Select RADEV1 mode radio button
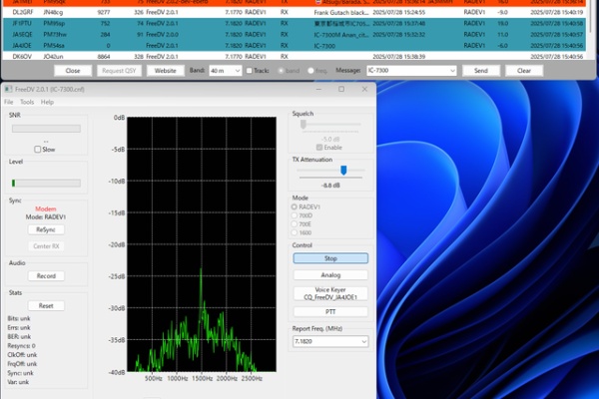This screenshot has width=599, height=399. click(295, 206)
